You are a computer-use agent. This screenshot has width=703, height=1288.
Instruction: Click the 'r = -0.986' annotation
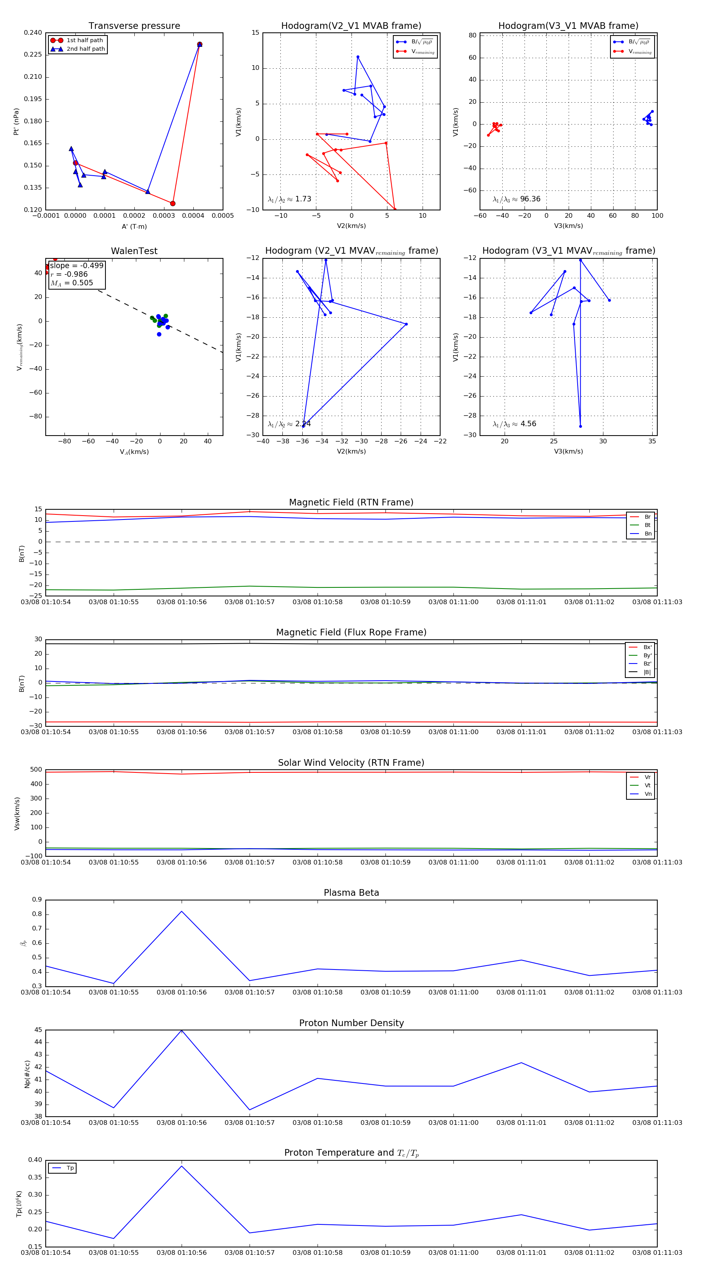69,274
